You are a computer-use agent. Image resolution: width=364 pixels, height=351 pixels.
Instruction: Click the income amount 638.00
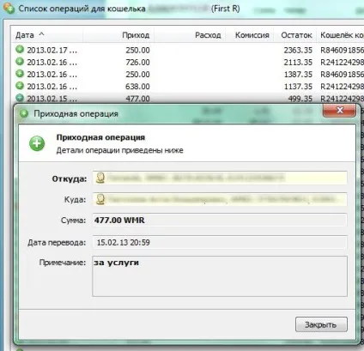137,87
